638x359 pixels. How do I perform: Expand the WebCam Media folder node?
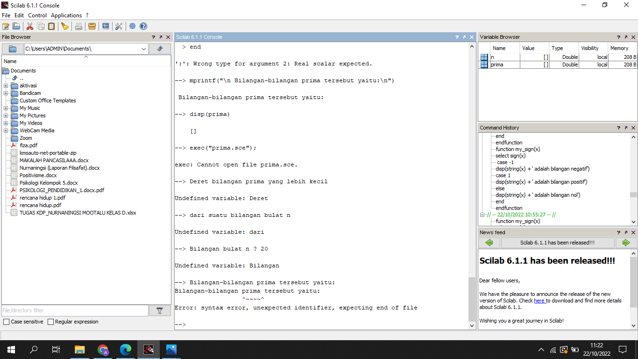coord(6,130)
